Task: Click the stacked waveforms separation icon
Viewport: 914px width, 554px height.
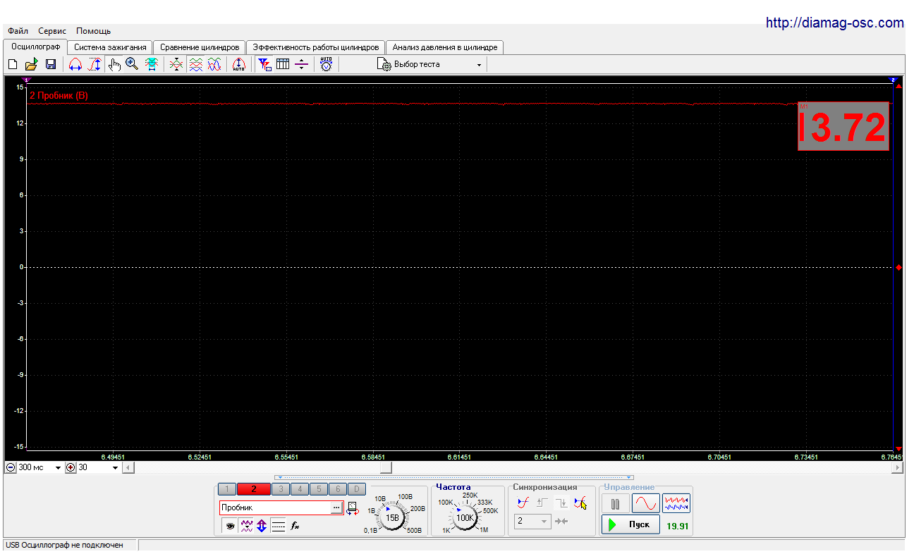Action: click(x=196, y=64)
